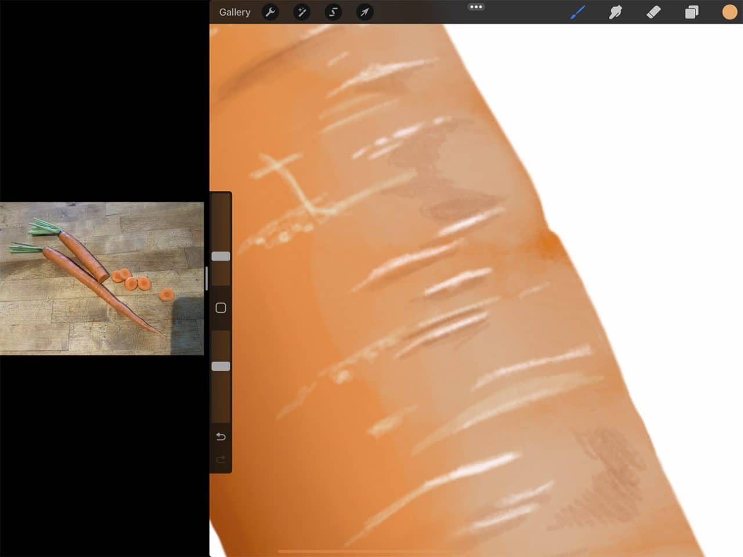
Task: Open the Actions wrench menu
Action: tap(270, 12)
